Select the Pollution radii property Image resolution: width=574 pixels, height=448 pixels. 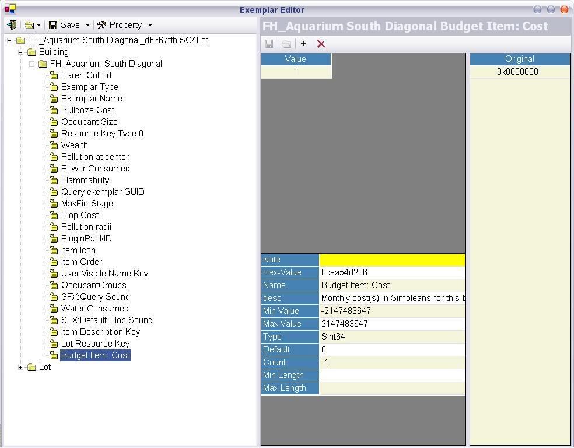point(86,228)
